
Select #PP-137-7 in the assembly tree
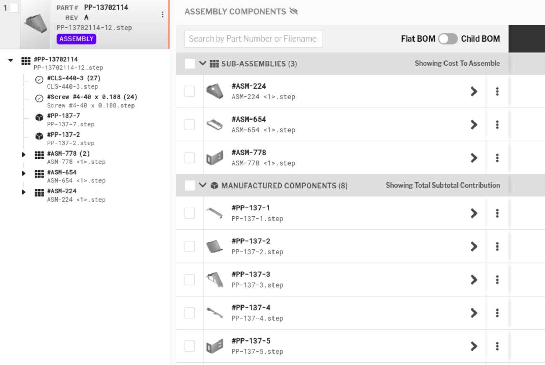point(64,116)
